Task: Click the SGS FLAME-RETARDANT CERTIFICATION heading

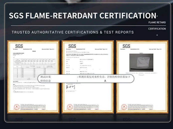Action: point(83,15)
